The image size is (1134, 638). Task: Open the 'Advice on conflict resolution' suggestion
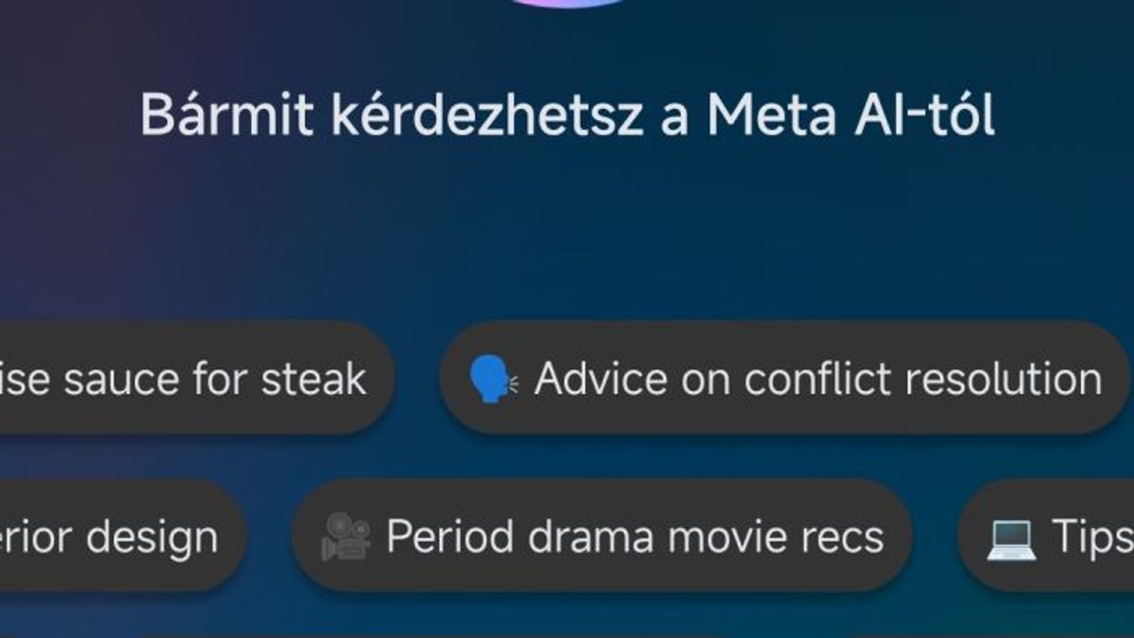[x=785, y=378]
